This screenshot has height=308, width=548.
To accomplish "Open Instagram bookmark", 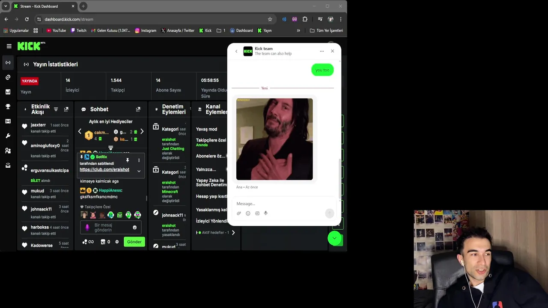I will click(x=146, y=31).
